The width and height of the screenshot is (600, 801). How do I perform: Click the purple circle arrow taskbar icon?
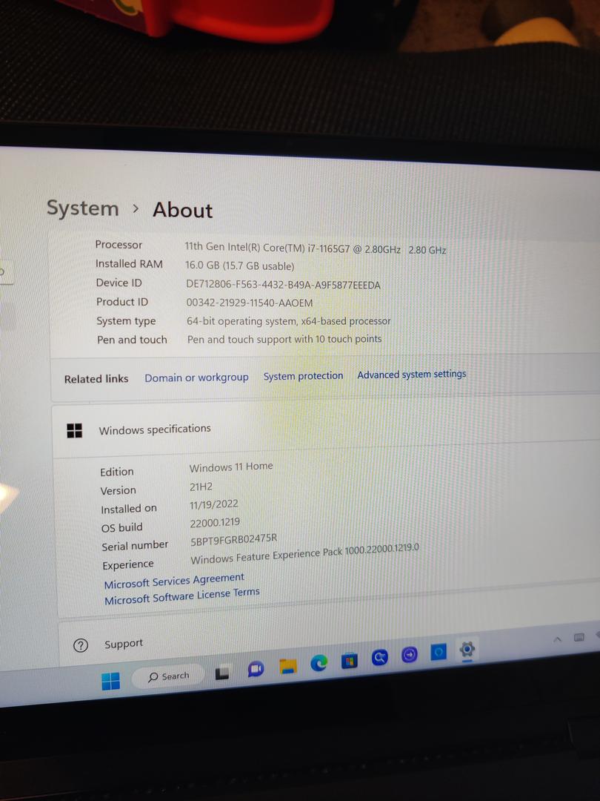tap(409, 654)
